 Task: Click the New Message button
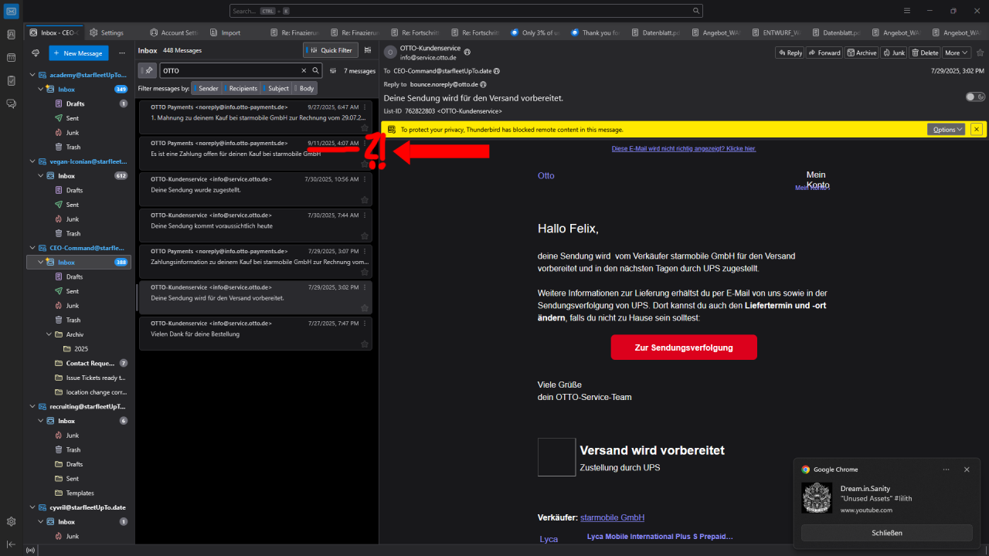(78, 53)
